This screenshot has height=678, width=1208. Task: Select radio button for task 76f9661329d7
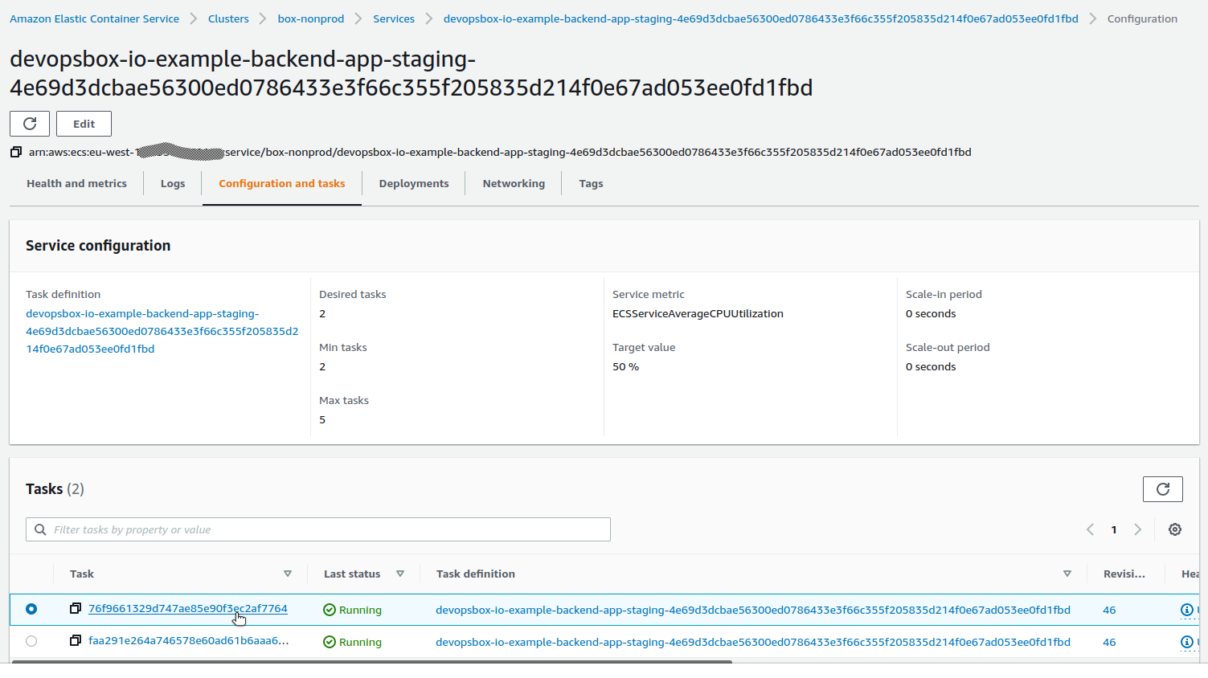pyautogui.click(x=31, y=609)
